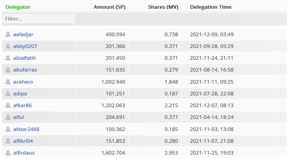Open the afkar86 account link
Image resolution: width=288 pixels, height=160 pixels.
[22, 105]
